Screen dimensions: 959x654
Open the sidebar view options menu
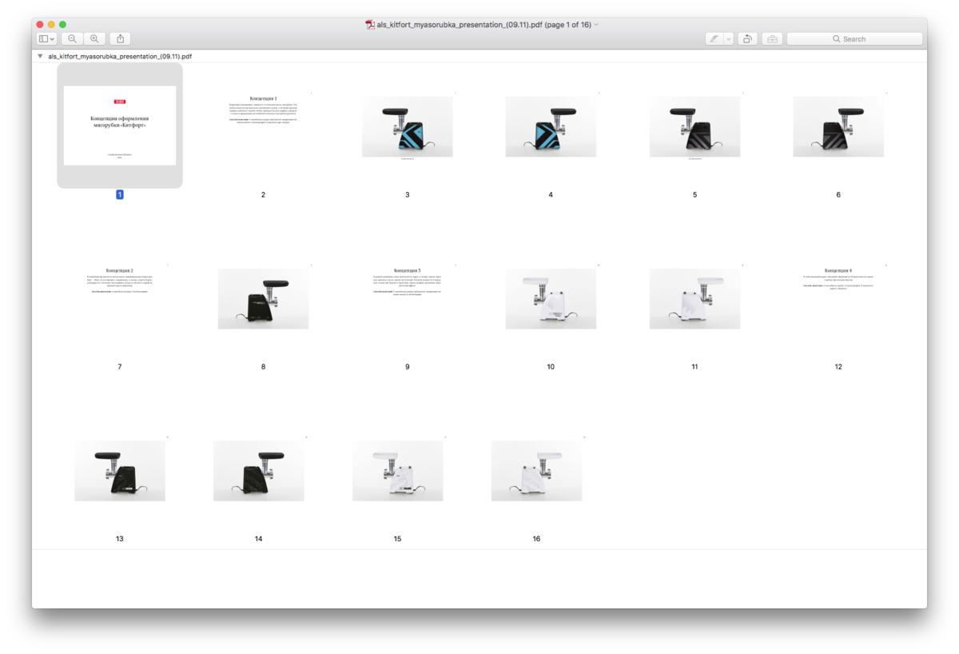pos(47,38)
